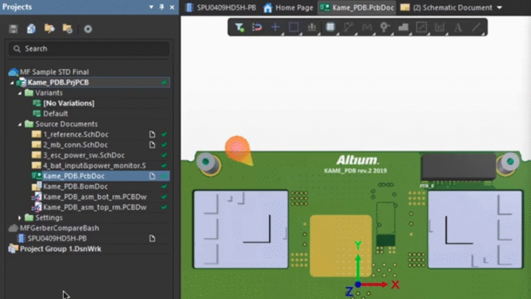The width and height of the screenshot is (531, 299).
Task: Select the Default variant
Action: tap(55, 113)
